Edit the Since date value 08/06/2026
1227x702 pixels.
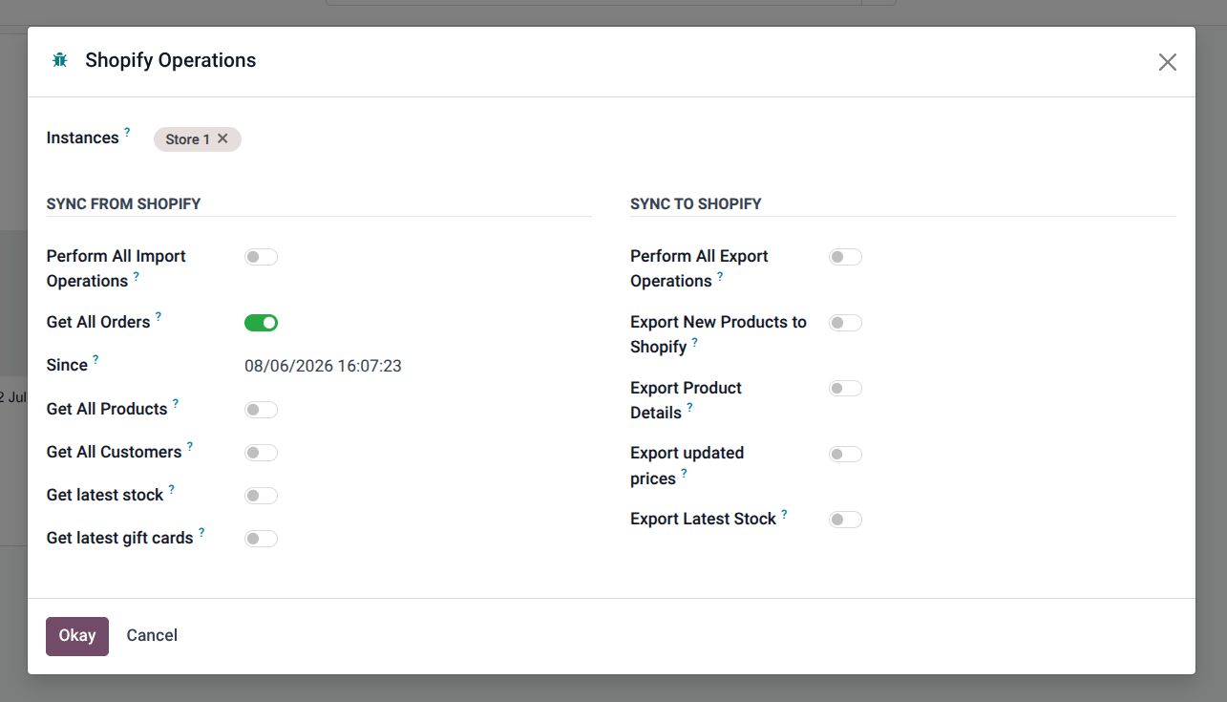323,366
